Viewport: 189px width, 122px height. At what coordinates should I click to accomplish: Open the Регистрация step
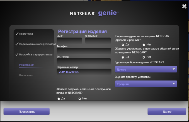click(27, 65)
